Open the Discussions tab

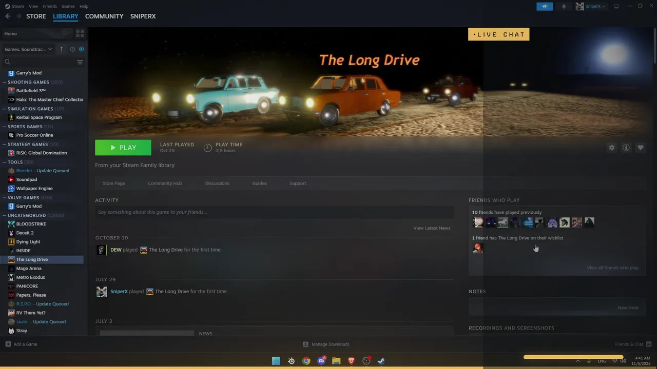click(x=217, y=183)
